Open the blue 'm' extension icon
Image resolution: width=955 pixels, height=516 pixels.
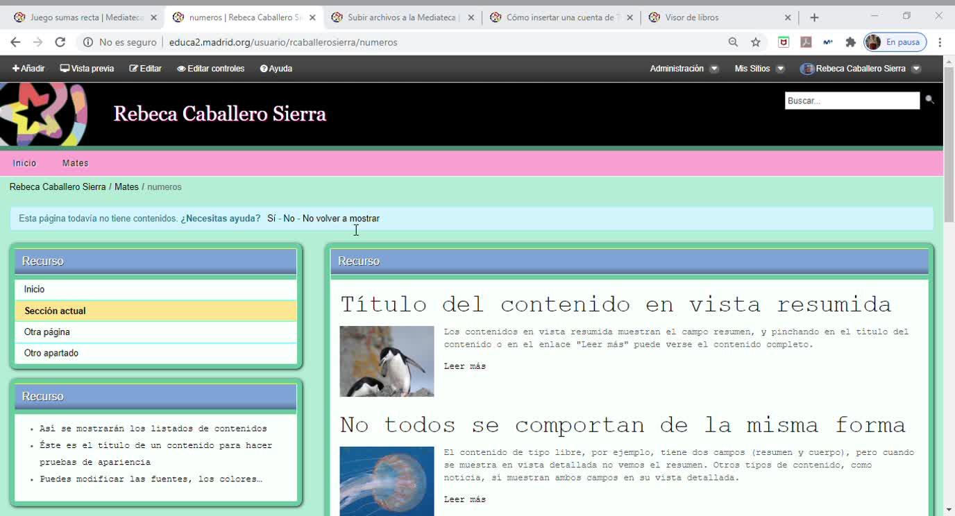(828, 42)
